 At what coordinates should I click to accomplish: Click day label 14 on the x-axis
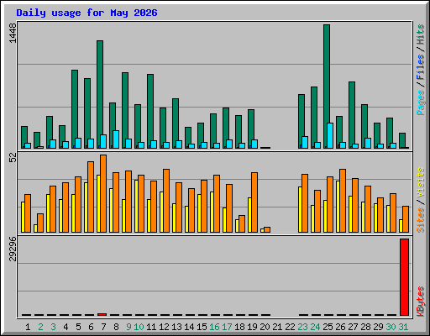189,327
